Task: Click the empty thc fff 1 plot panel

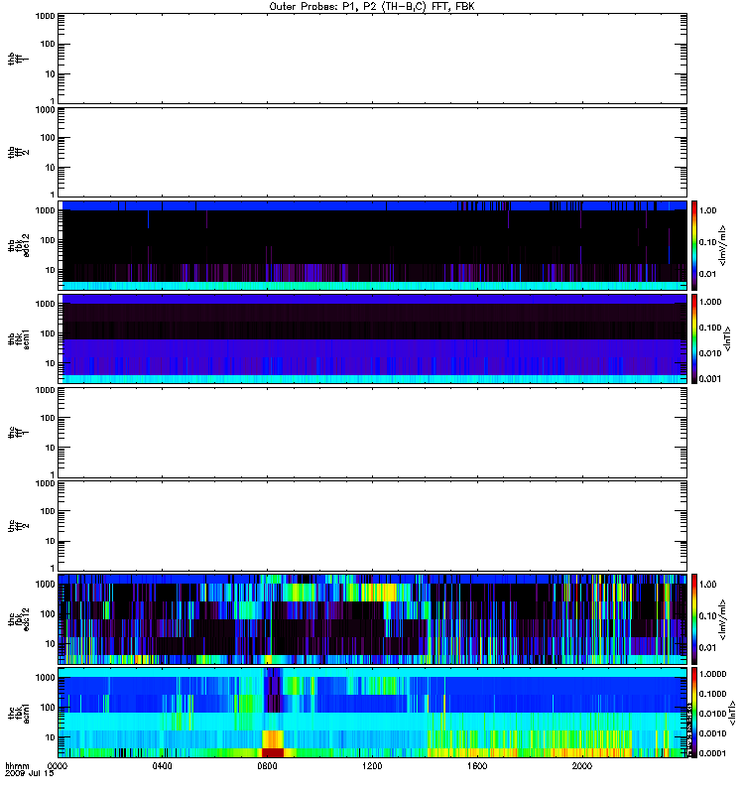Action: coord(373,433)
